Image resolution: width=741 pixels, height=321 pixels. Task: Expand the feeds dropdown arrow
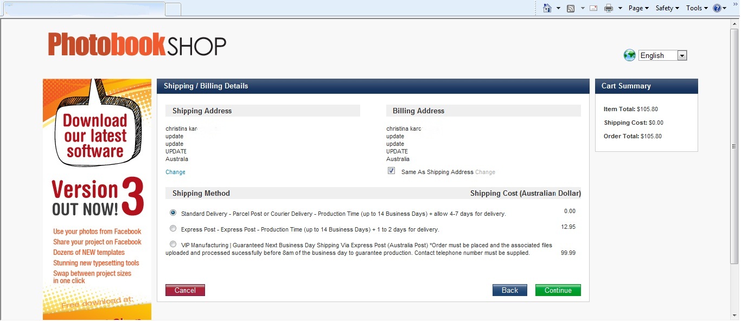[x=583, y=8]
